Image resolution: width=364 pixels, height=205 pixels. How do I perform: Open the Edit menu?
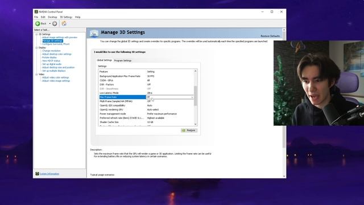(43, 17)
